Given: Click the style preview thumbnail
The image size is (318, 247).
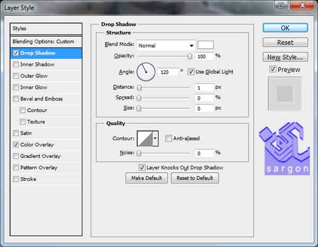Looking at the screenshot, I should (285, 94).
